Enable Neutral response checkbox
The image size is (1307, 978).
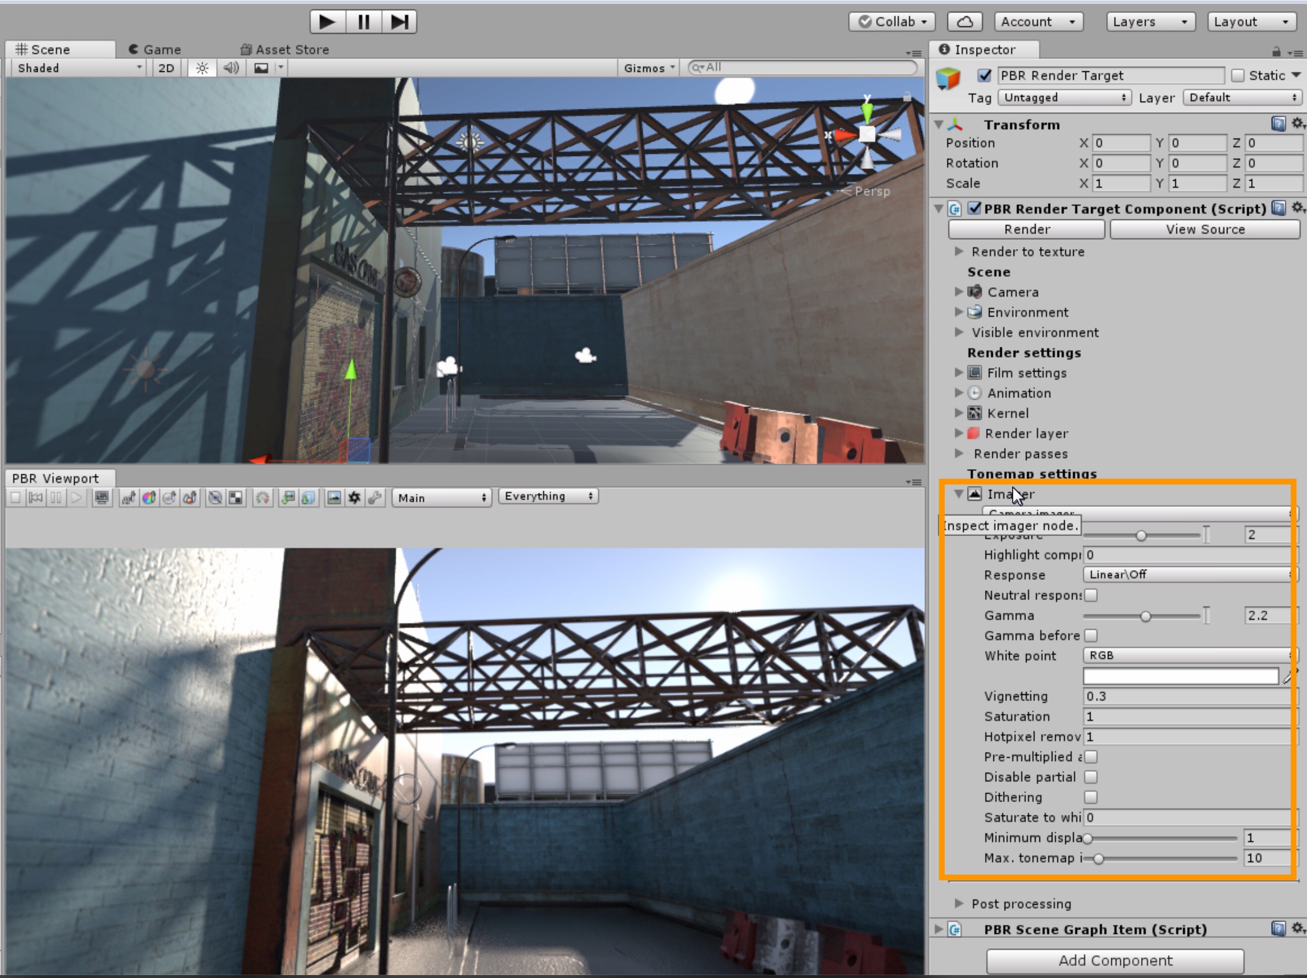point(1091,595)
